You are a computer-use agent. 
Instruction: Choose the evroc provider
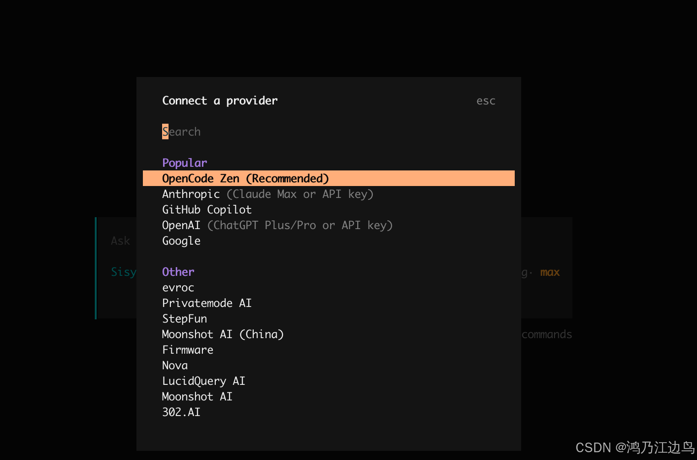[x=328, y=287]
